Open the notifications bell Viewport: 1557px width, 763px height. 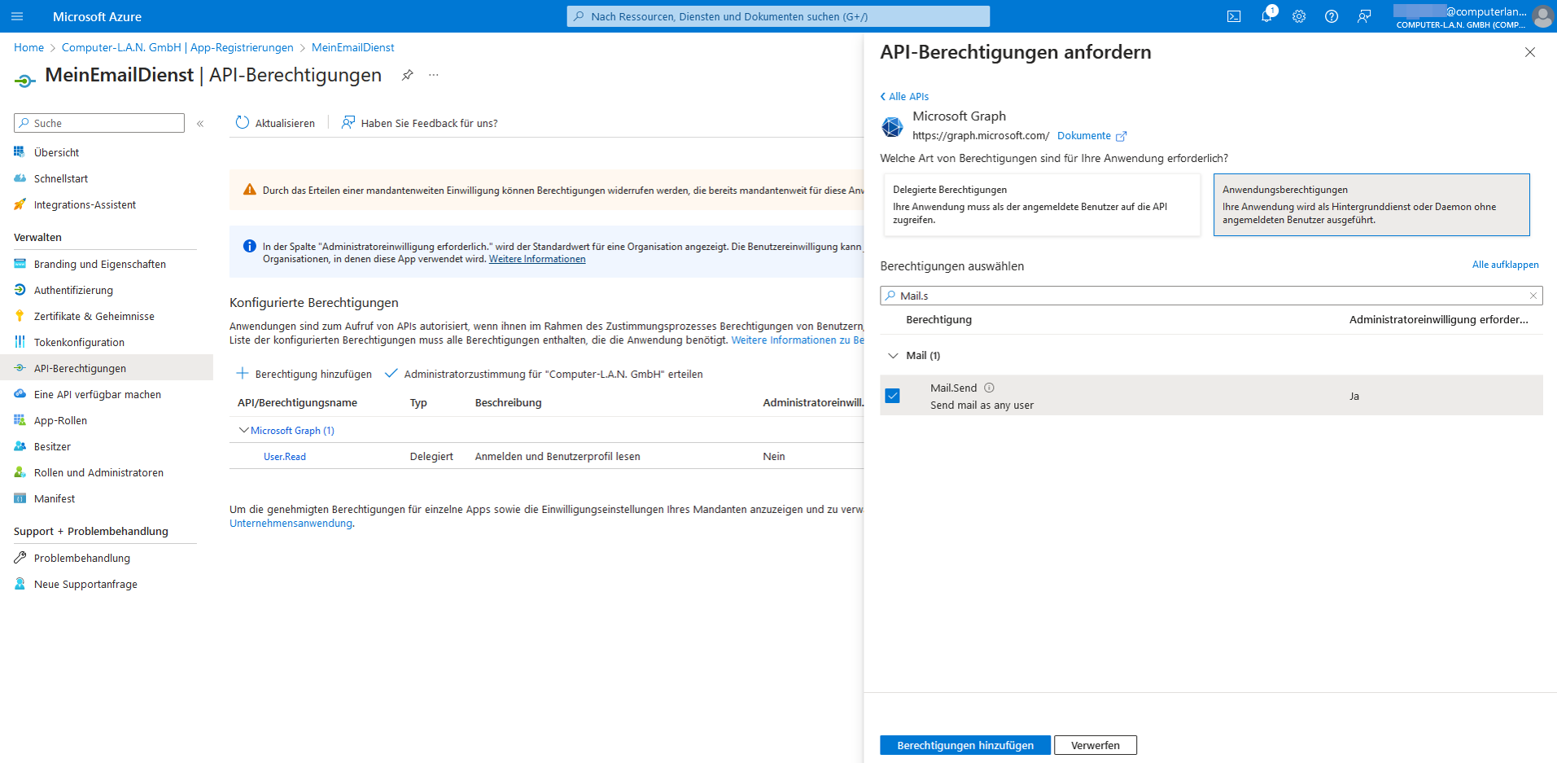tap(1266, 16)
